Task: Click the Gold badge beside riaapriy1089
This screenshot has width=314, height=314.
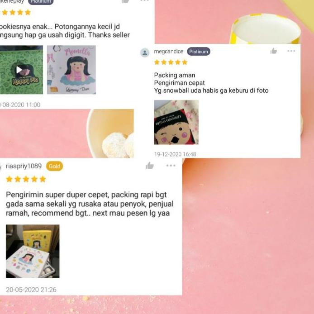Action: (54, 166)
